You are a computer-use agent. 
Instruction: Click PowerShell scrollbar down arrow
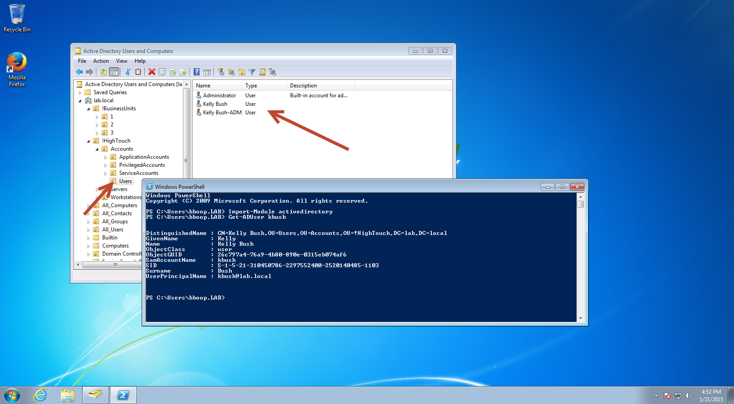[x=581, y=318]
